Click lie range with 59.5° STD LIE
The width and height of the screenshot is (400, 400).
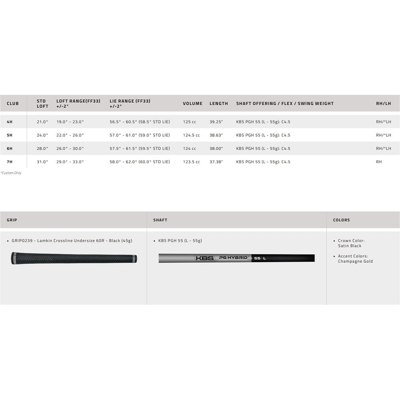click(140, 148)
